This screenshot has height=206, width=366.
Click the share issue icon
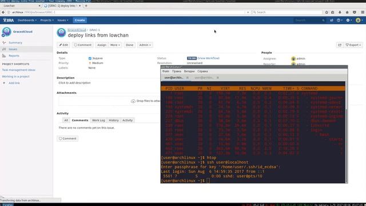pos(340,45)
